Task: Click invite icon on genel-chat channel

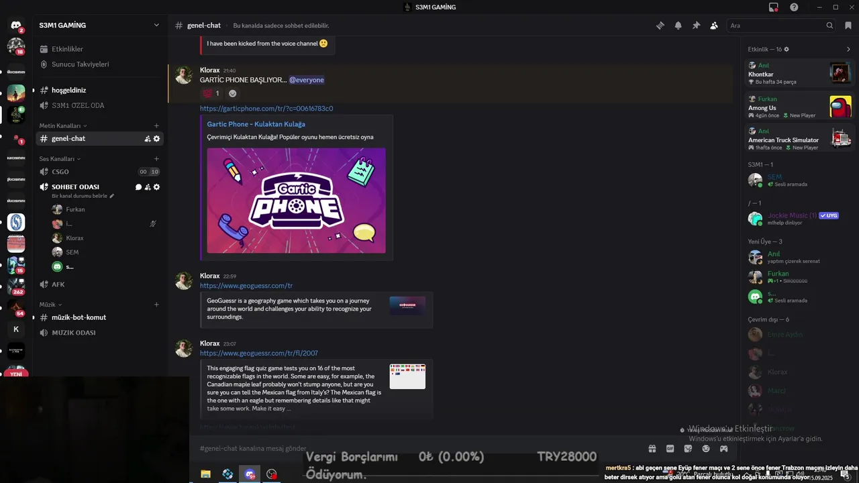Action: (x=148, y=139)
